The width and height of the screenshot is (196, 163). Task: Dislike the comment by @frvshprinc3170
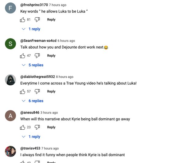click(x=37, y=20)
